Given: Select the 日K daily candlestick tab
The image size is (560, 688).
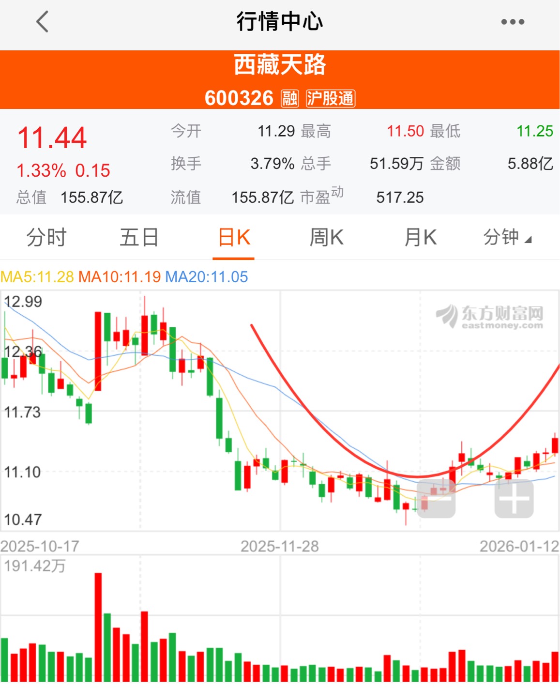Looking at the screenshot, I should 234,238.
